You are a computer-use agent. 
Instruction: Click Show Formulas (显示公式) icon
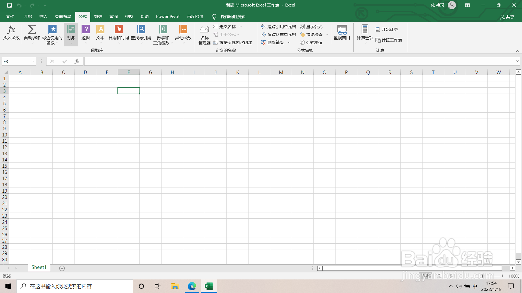point(312,27)
